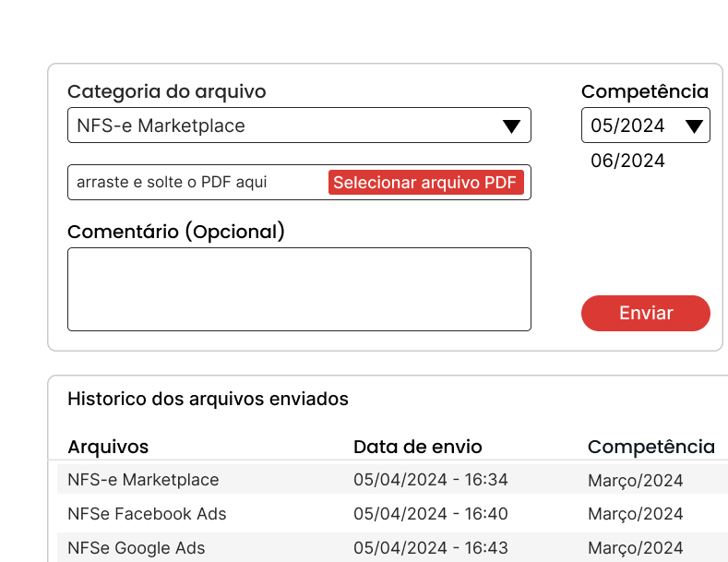Click Março/2024 in the Facebook Ads row
The width and height of the screenshot is (728, 562).
pyautogui.click(x=635, y=514)
